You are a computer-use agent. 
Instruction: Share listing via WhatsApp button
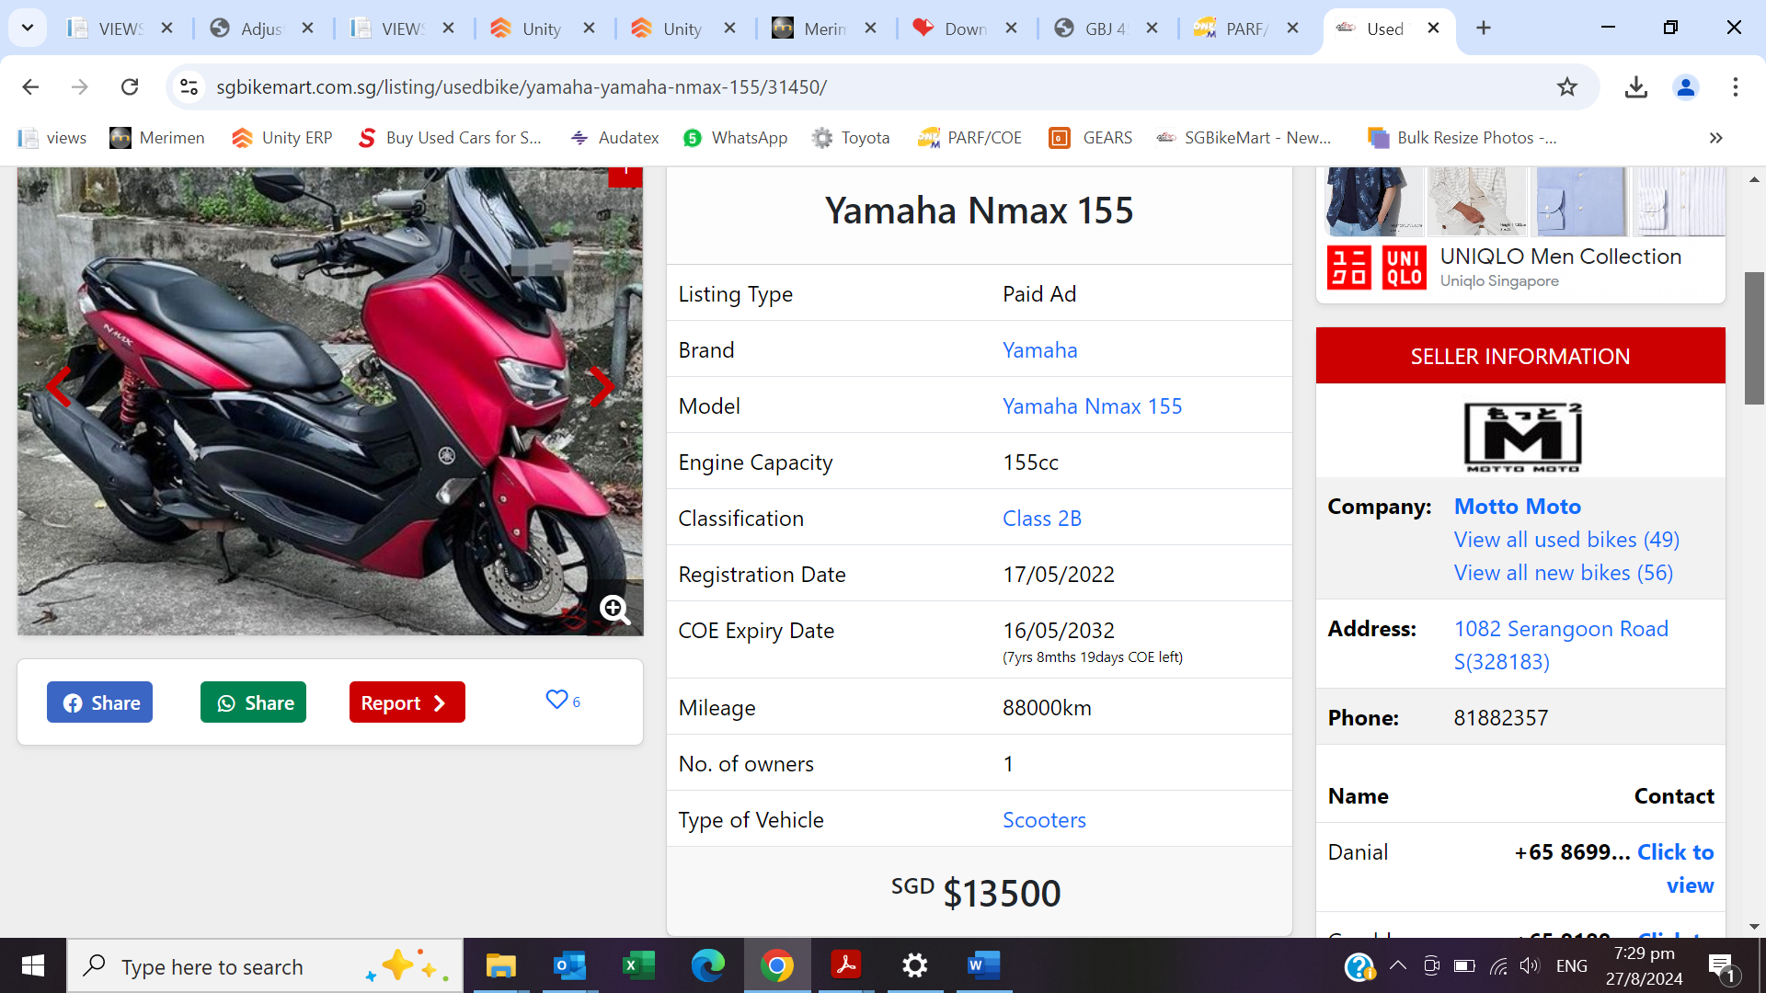click(x=254, y=702)
